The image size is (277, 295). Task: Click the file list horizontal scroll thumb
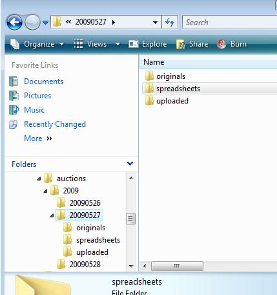point(177,267)
